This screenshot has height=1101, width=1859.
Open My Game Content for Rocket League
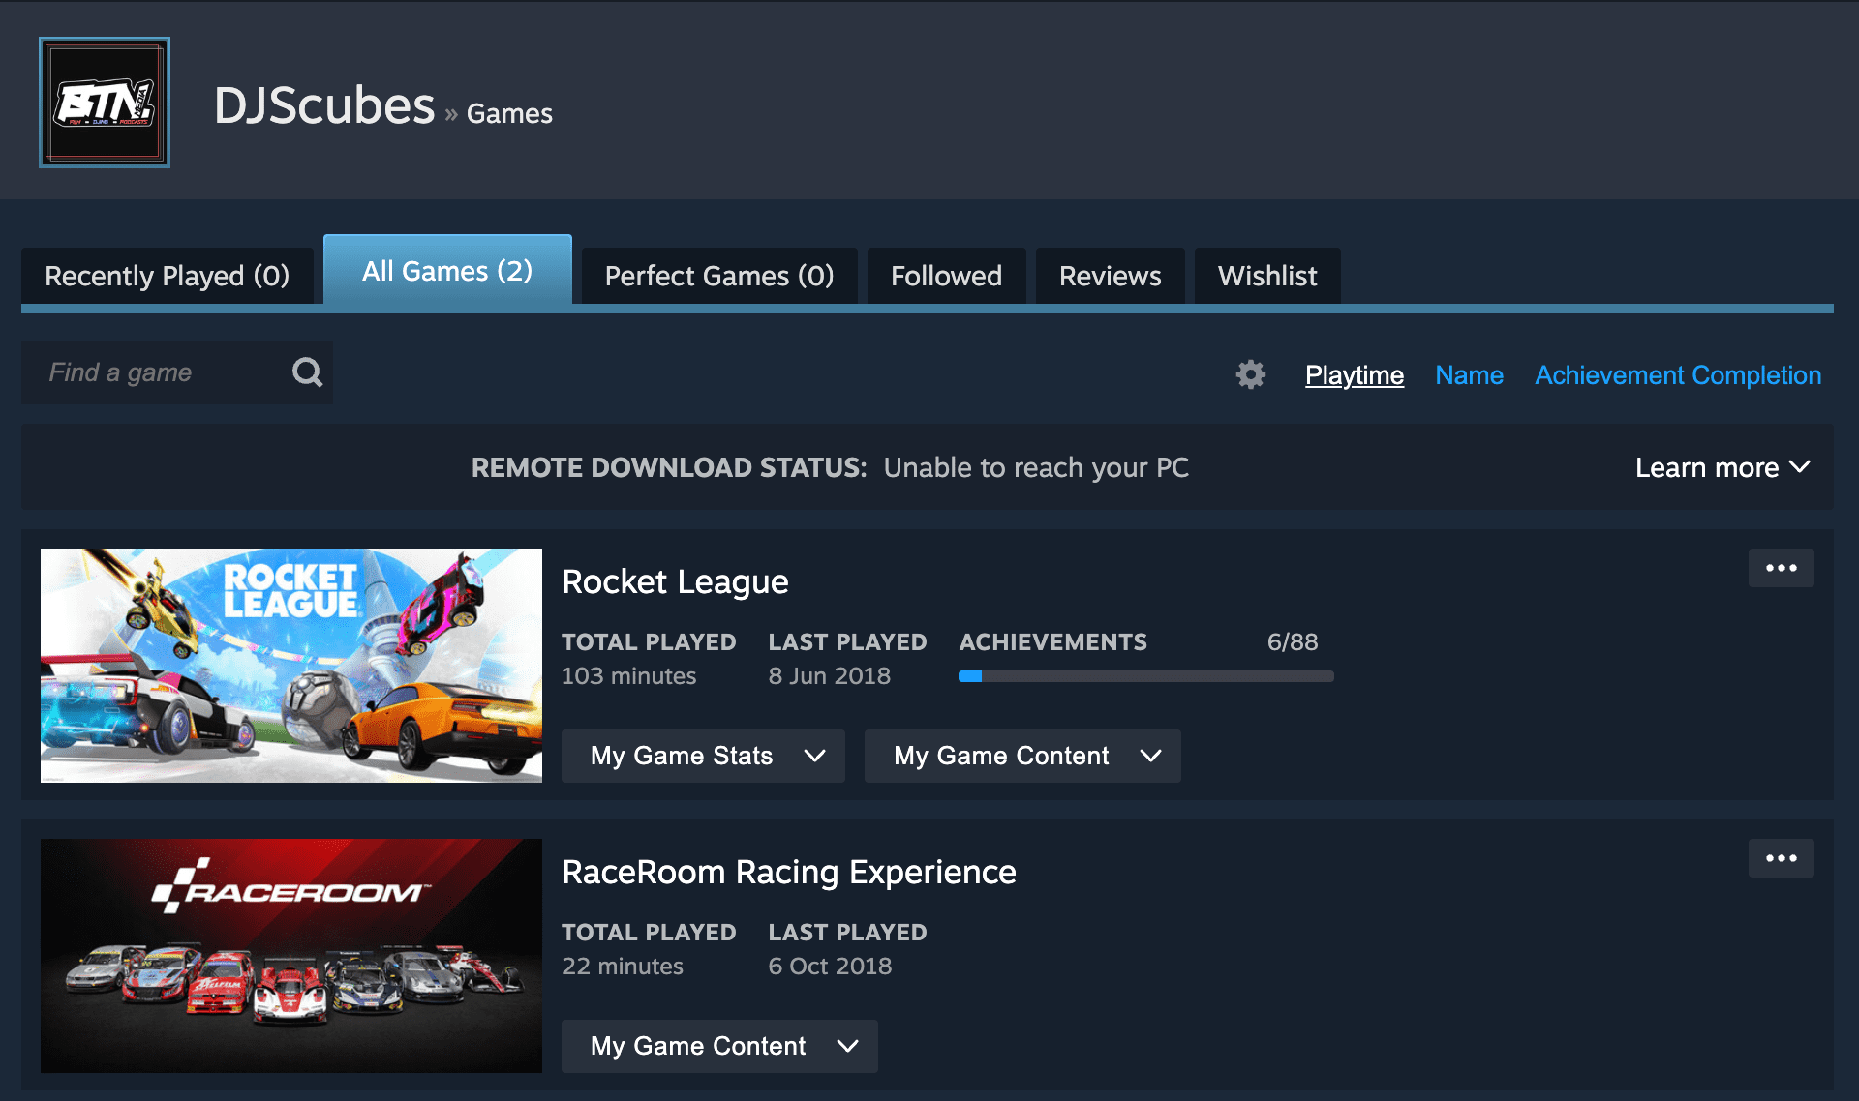[x=1021, y=756]
